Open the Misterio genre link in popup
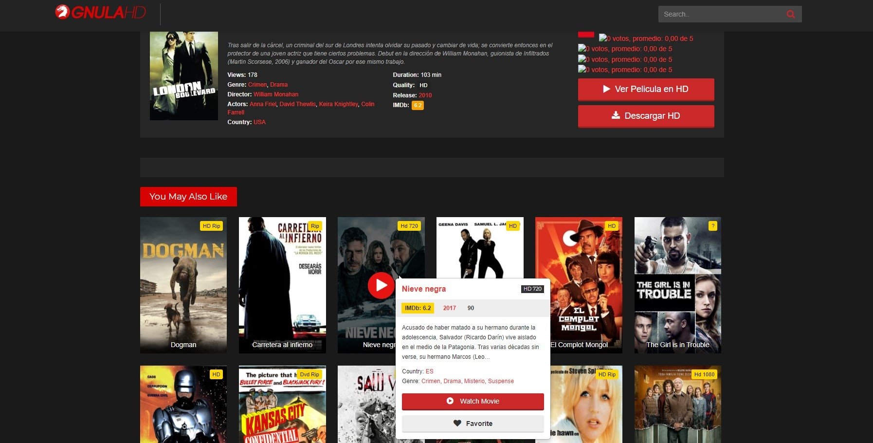 coord(474,381)
